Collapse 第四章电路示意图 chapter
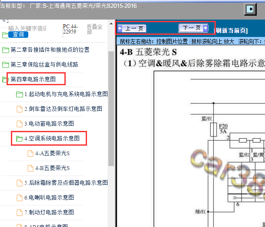Image resolution: width=265 pixels, height=227 pixels. point(33,79)
